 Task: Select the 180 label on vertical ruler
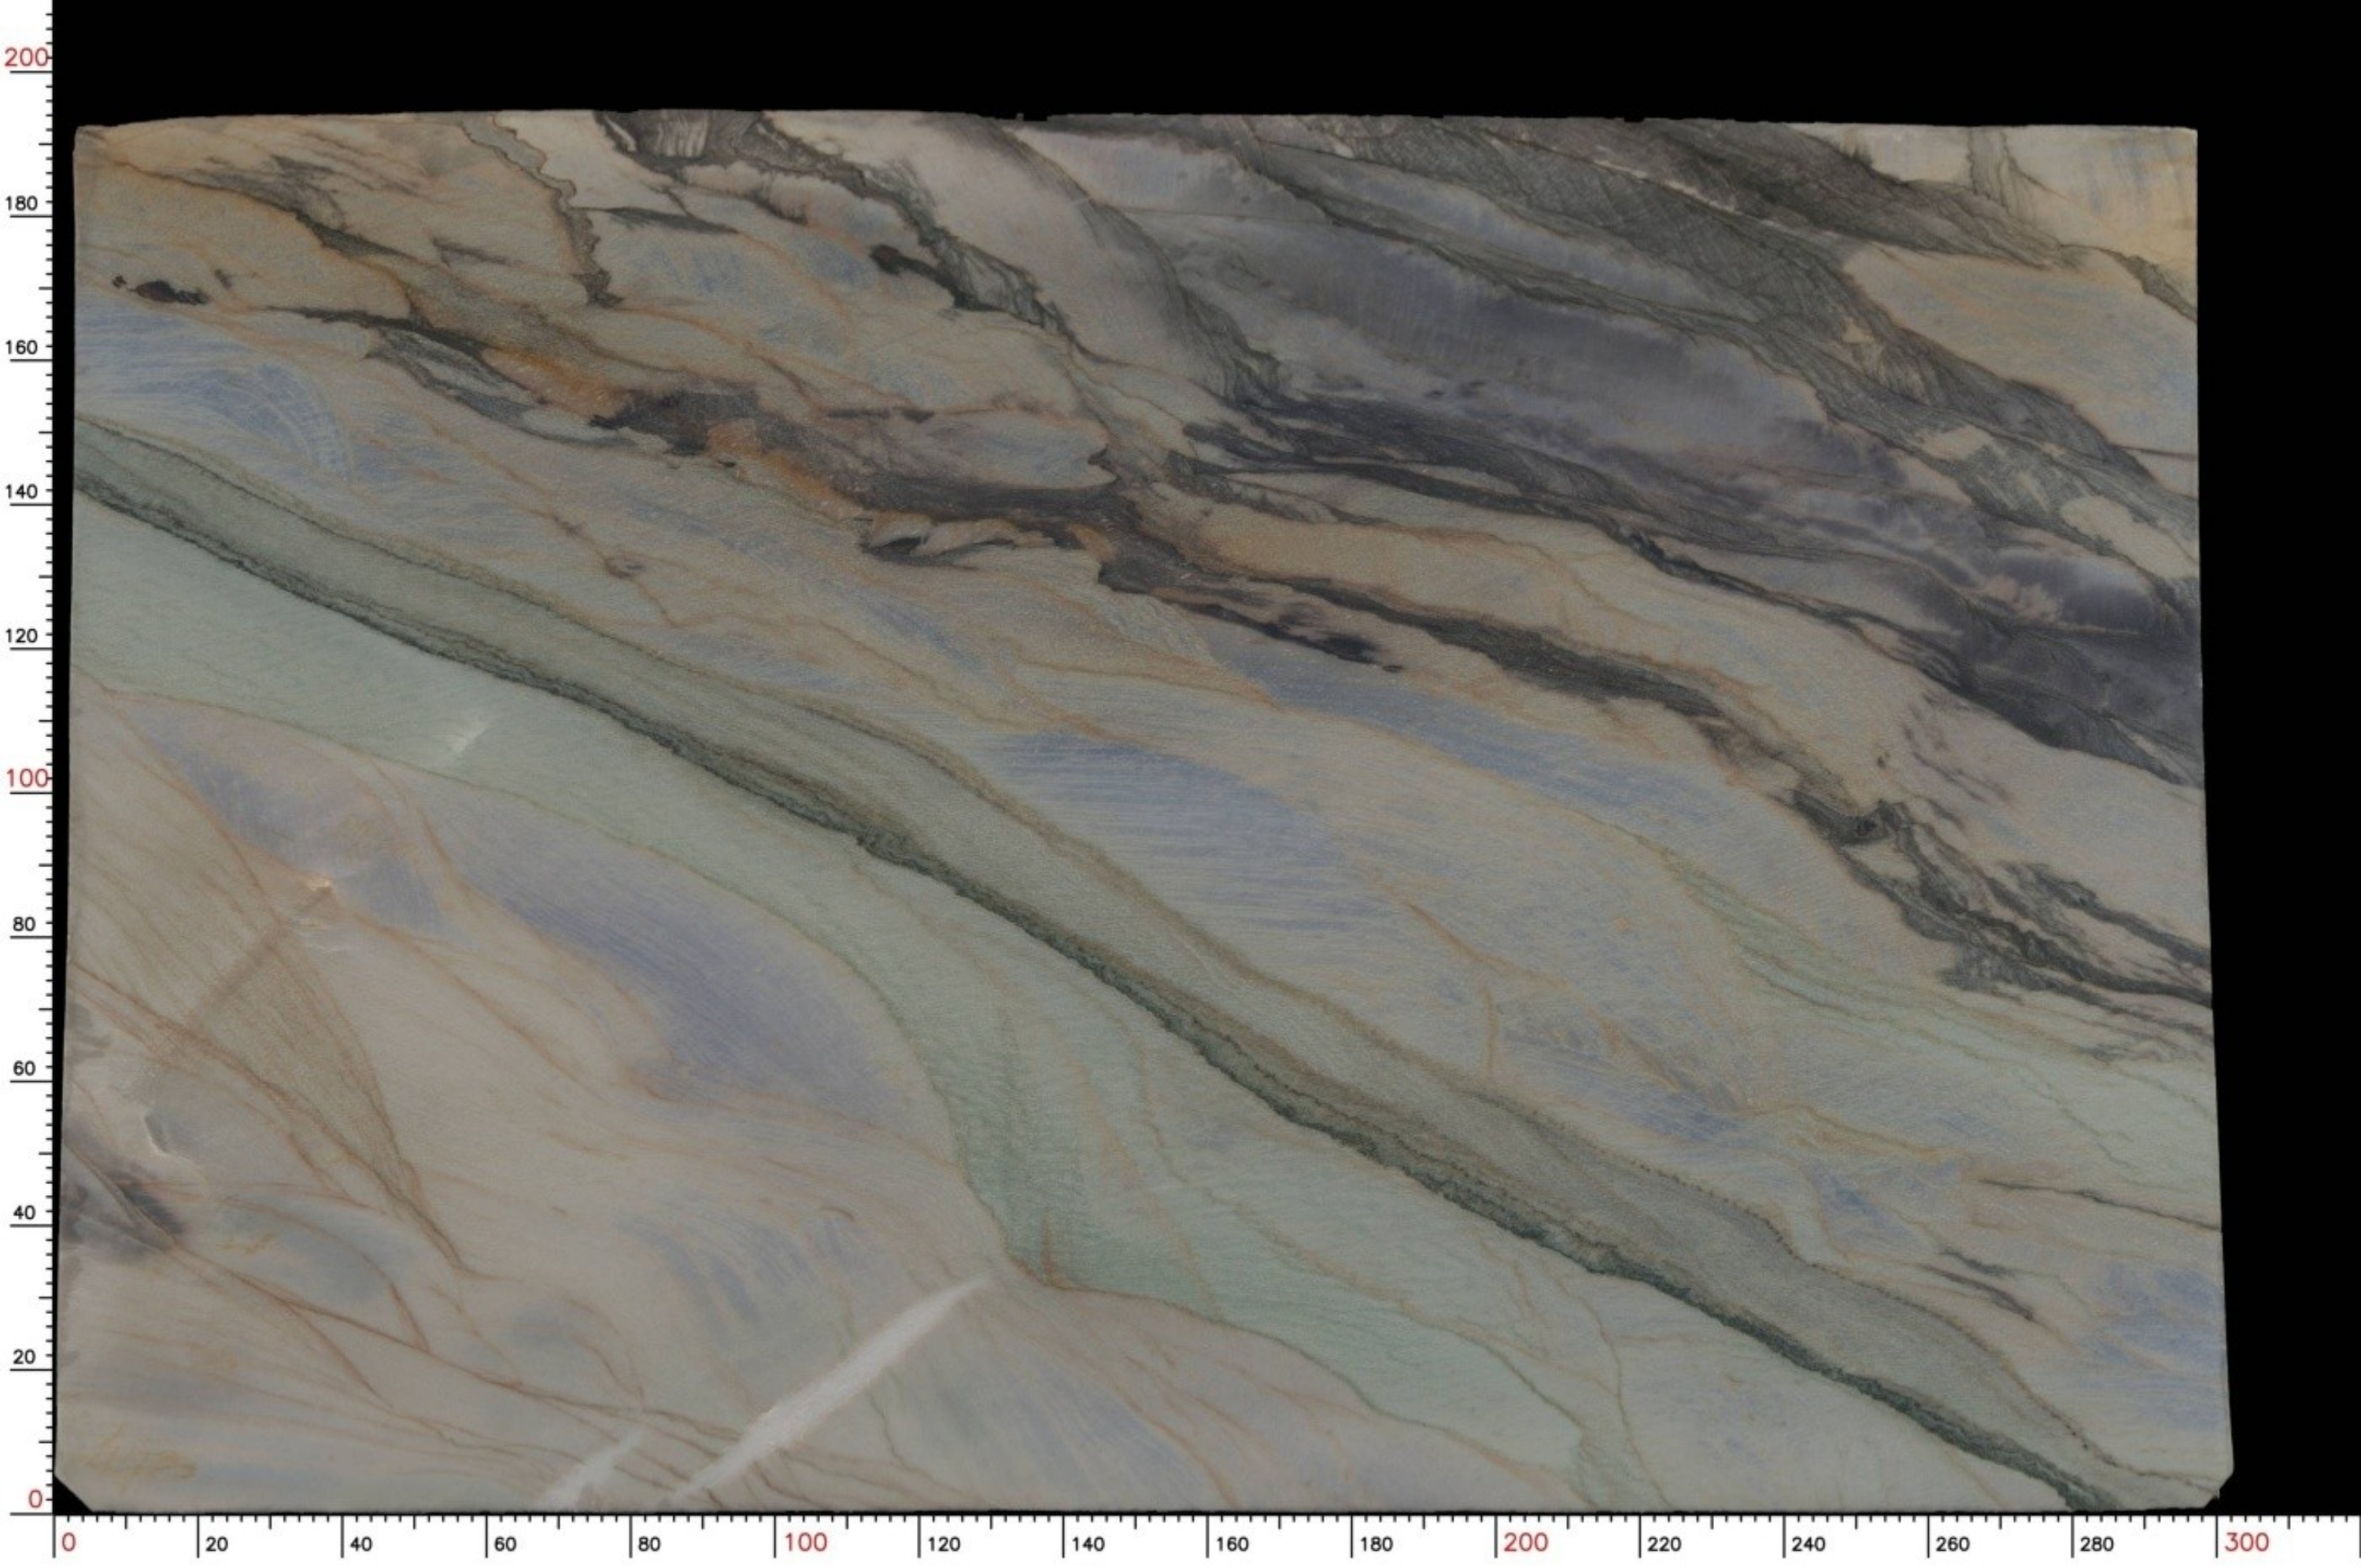[x=22, y=204]
